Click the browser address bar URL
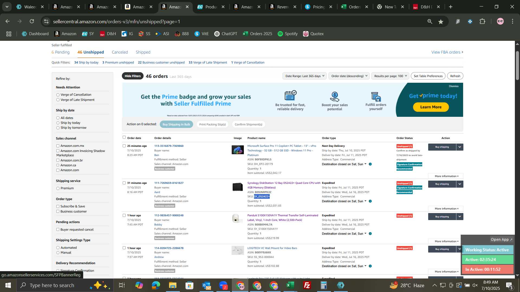Screen dimensions: 520x292 tap(117, 21)
